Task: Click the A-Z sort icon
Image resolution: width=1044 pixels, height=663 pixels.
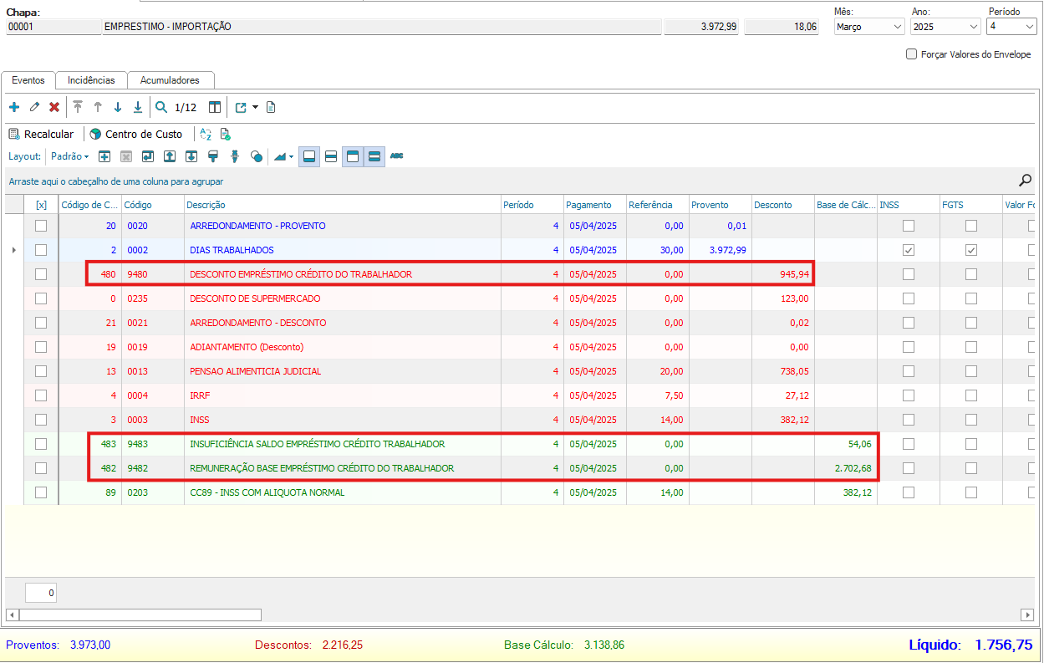Action: 206,134
